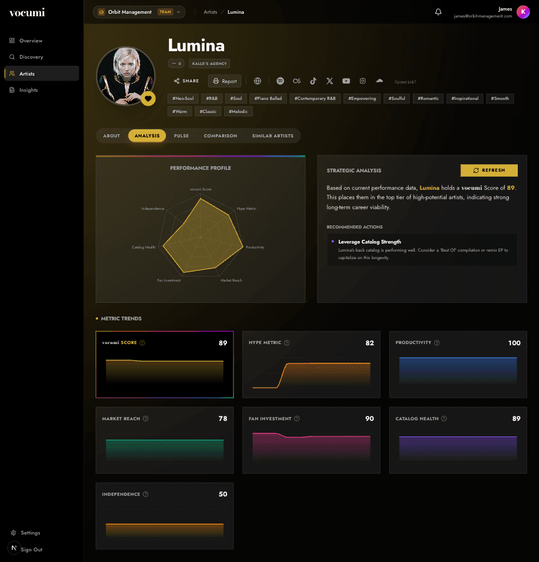This screenshot has height=562, width=539.
Task: Select the #Neo-Soul tag
Action: pyautogui.click(x=183, y=99)
